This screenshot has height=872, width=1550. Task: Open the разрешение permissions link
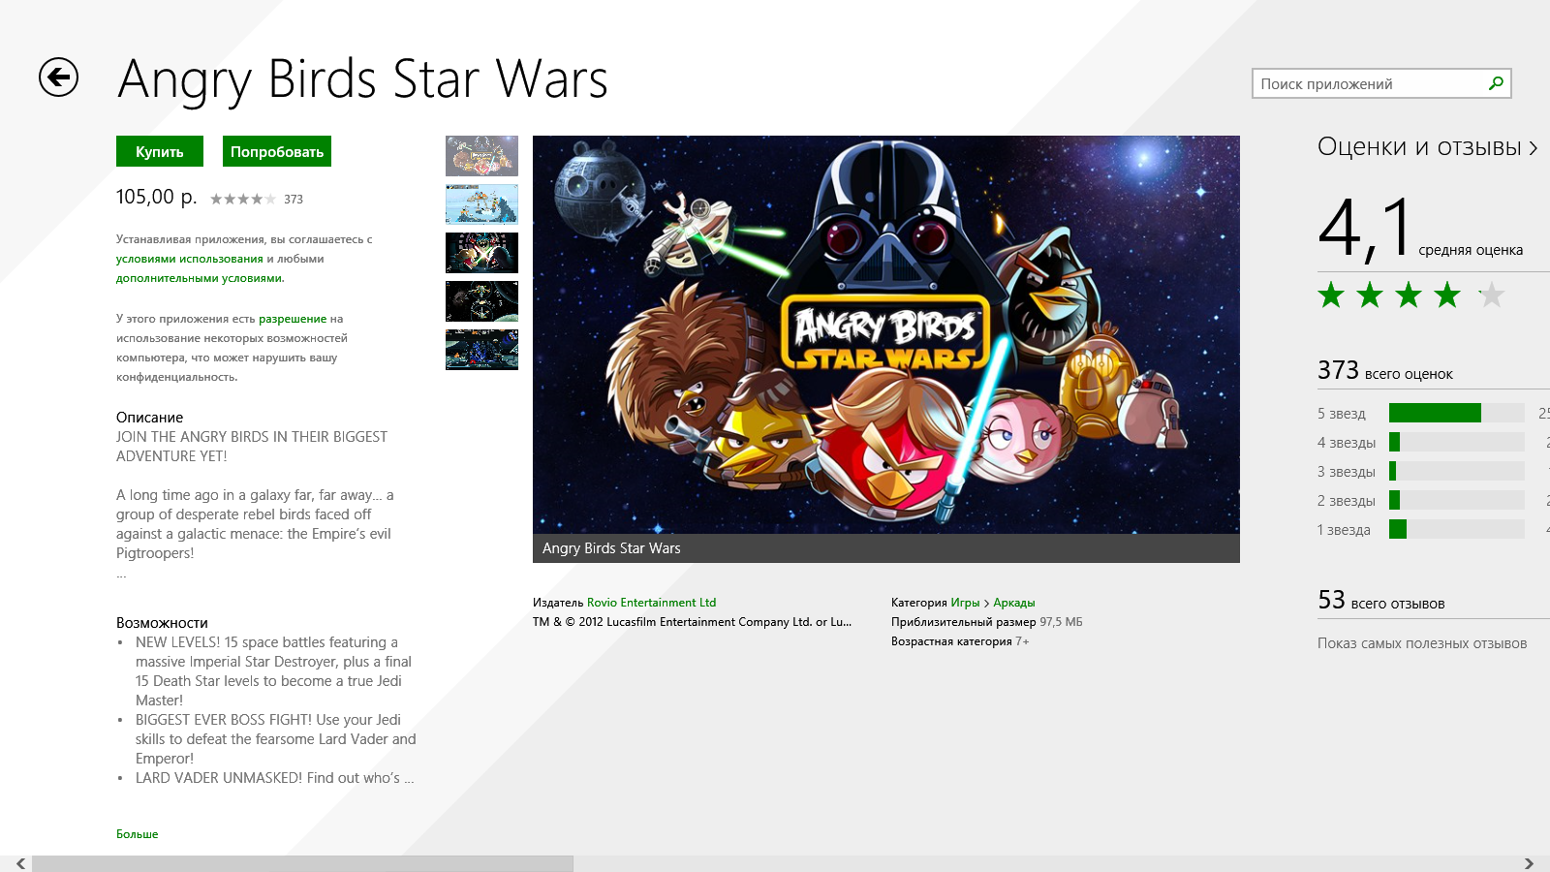293,319
